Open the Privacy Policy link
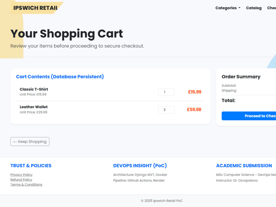The height and width of the screenshot is (207, 276). [x=22, y=175]
